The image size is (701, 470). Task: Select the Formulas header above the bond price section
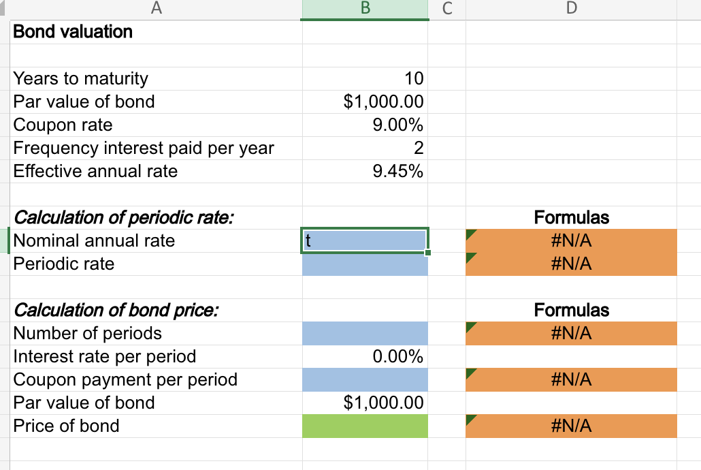point(571,310)
